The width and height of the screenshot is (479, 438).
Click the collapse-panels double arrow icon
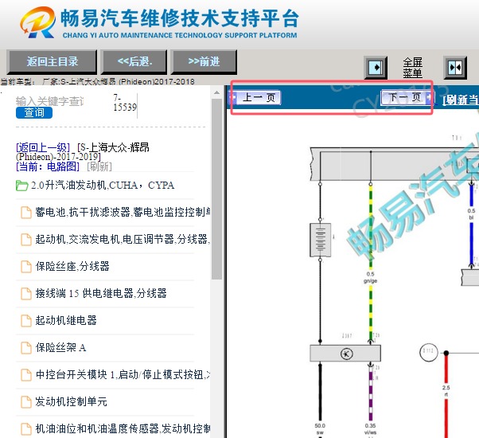click(455, 67)
